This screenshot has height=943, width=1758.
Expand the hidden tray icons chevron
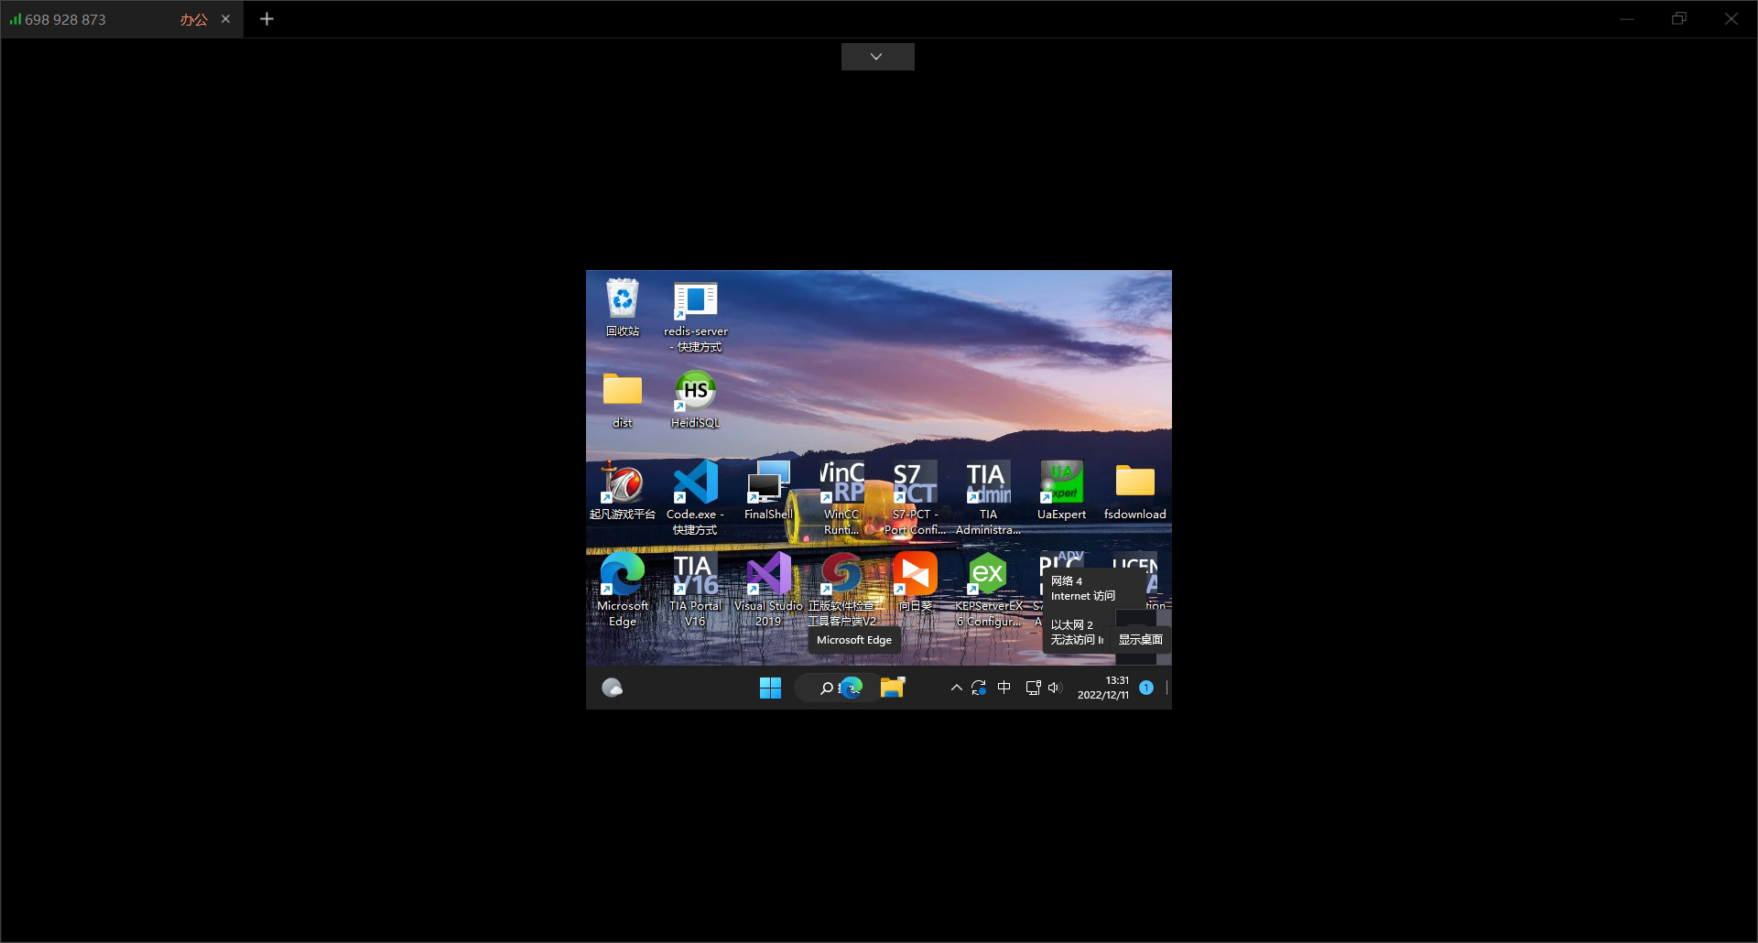click(x=956, y=688)
